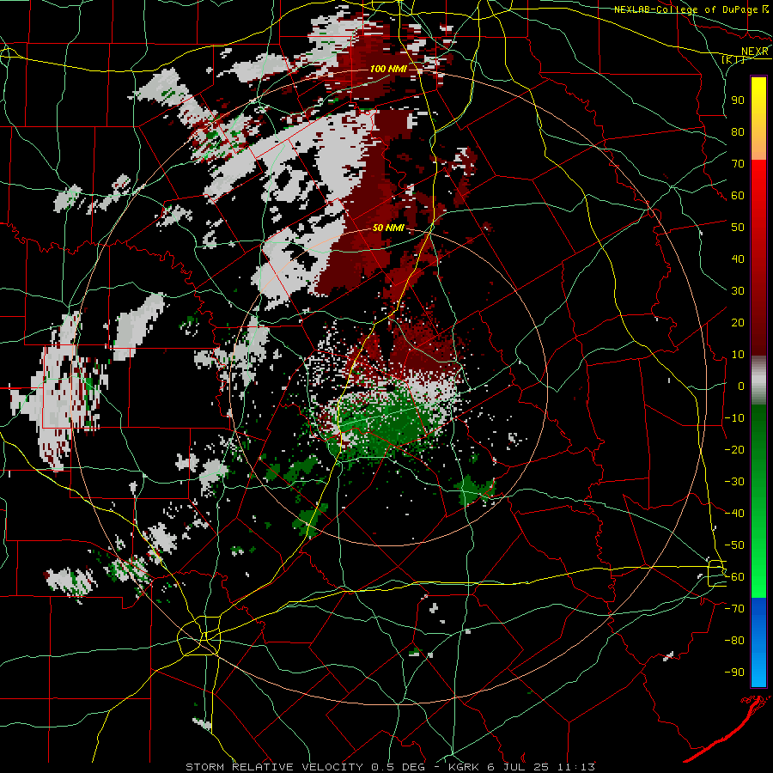Viewport: 773px width, 773px height.
Task: Click the 50 NMI range ring label
Action: click(x=388, y=228)
